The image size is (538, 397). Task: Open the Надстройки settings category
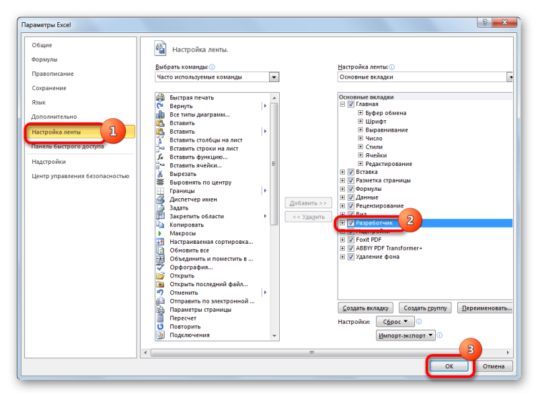point(48,161)
